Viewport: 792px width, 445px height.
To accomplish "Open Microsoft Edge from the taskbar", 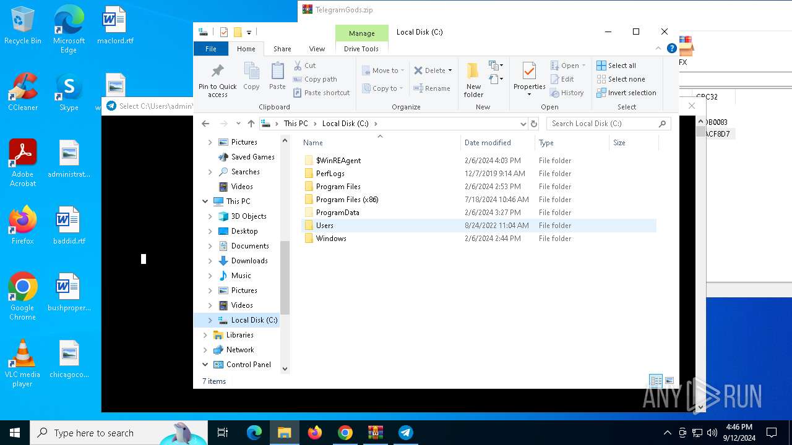I will (x=254, y=433).
